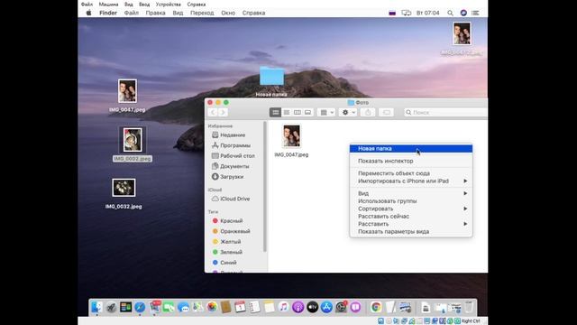This screenshot has width=577, height=325.
Task: Click Finder forward navigation arrow
Action: coord(223,112)
